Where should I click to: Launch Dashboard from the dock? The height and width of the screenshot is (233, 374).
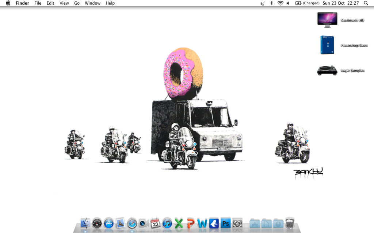(x=97, y=224)
